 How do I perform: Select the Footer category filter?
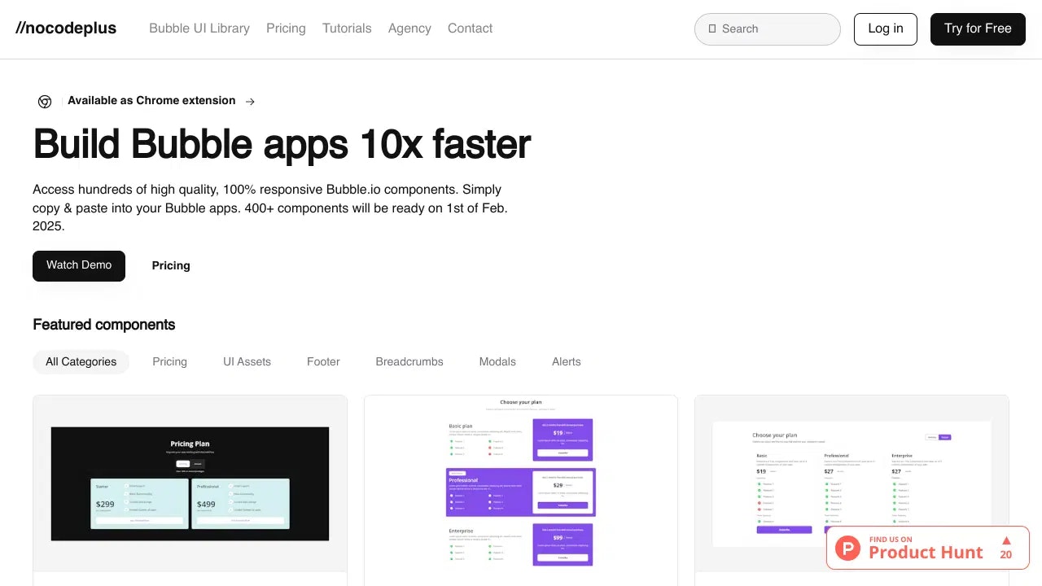click(323, 362)
